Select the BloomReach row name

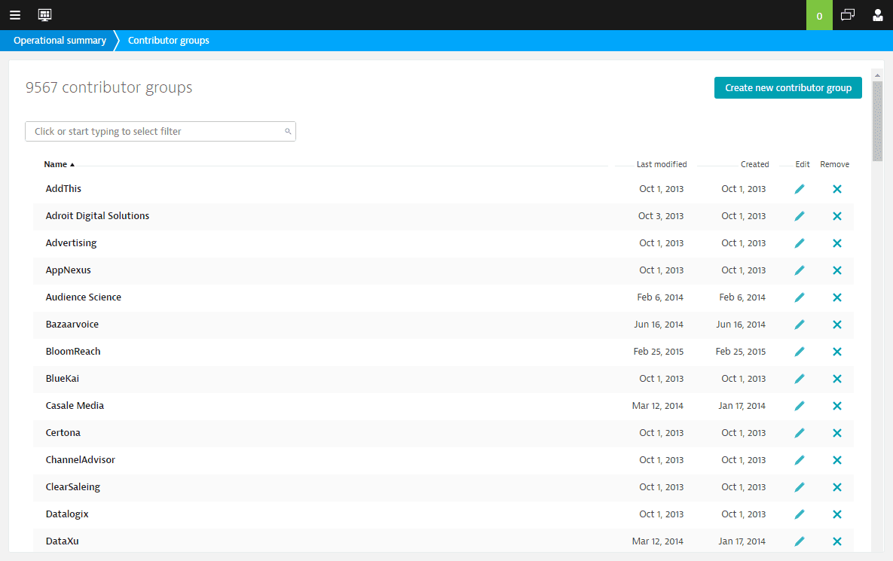click(73, 352)
